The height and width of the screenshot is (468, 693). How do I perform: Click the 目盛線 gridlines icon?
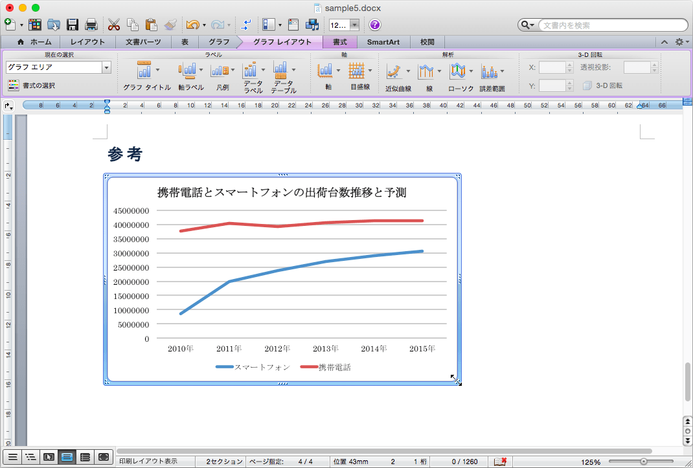(x=357, y=70)
